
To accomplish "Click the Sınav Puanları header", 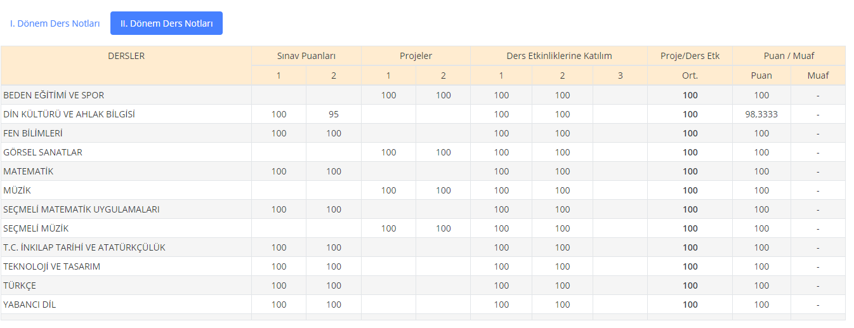I will (x=306, y=56).
